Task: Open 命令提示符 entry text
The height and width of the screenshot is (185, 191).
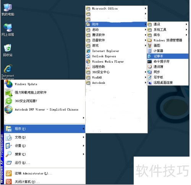Action: tap(162, 61)
